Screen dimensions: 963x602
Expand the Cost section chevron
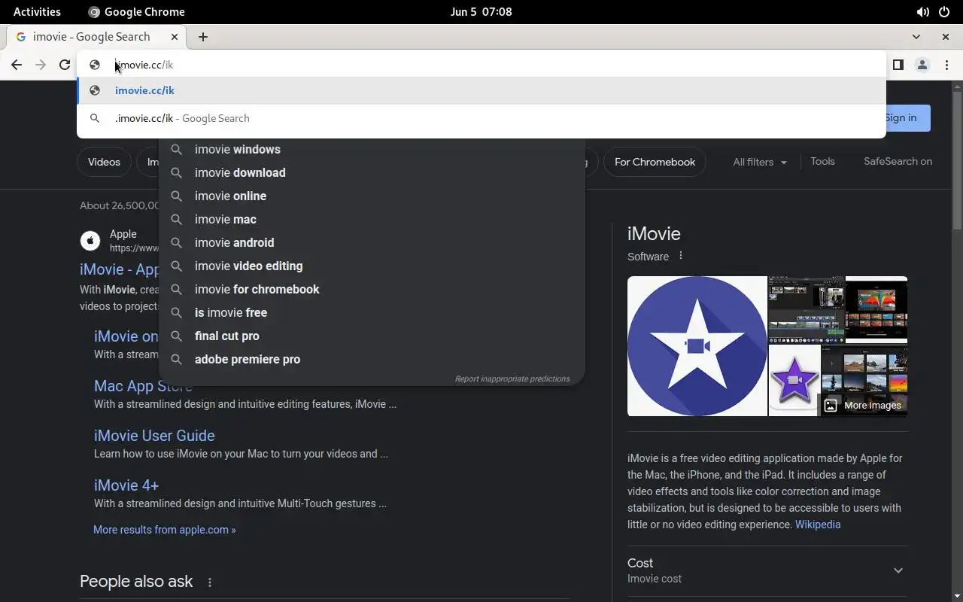point(898,570)
